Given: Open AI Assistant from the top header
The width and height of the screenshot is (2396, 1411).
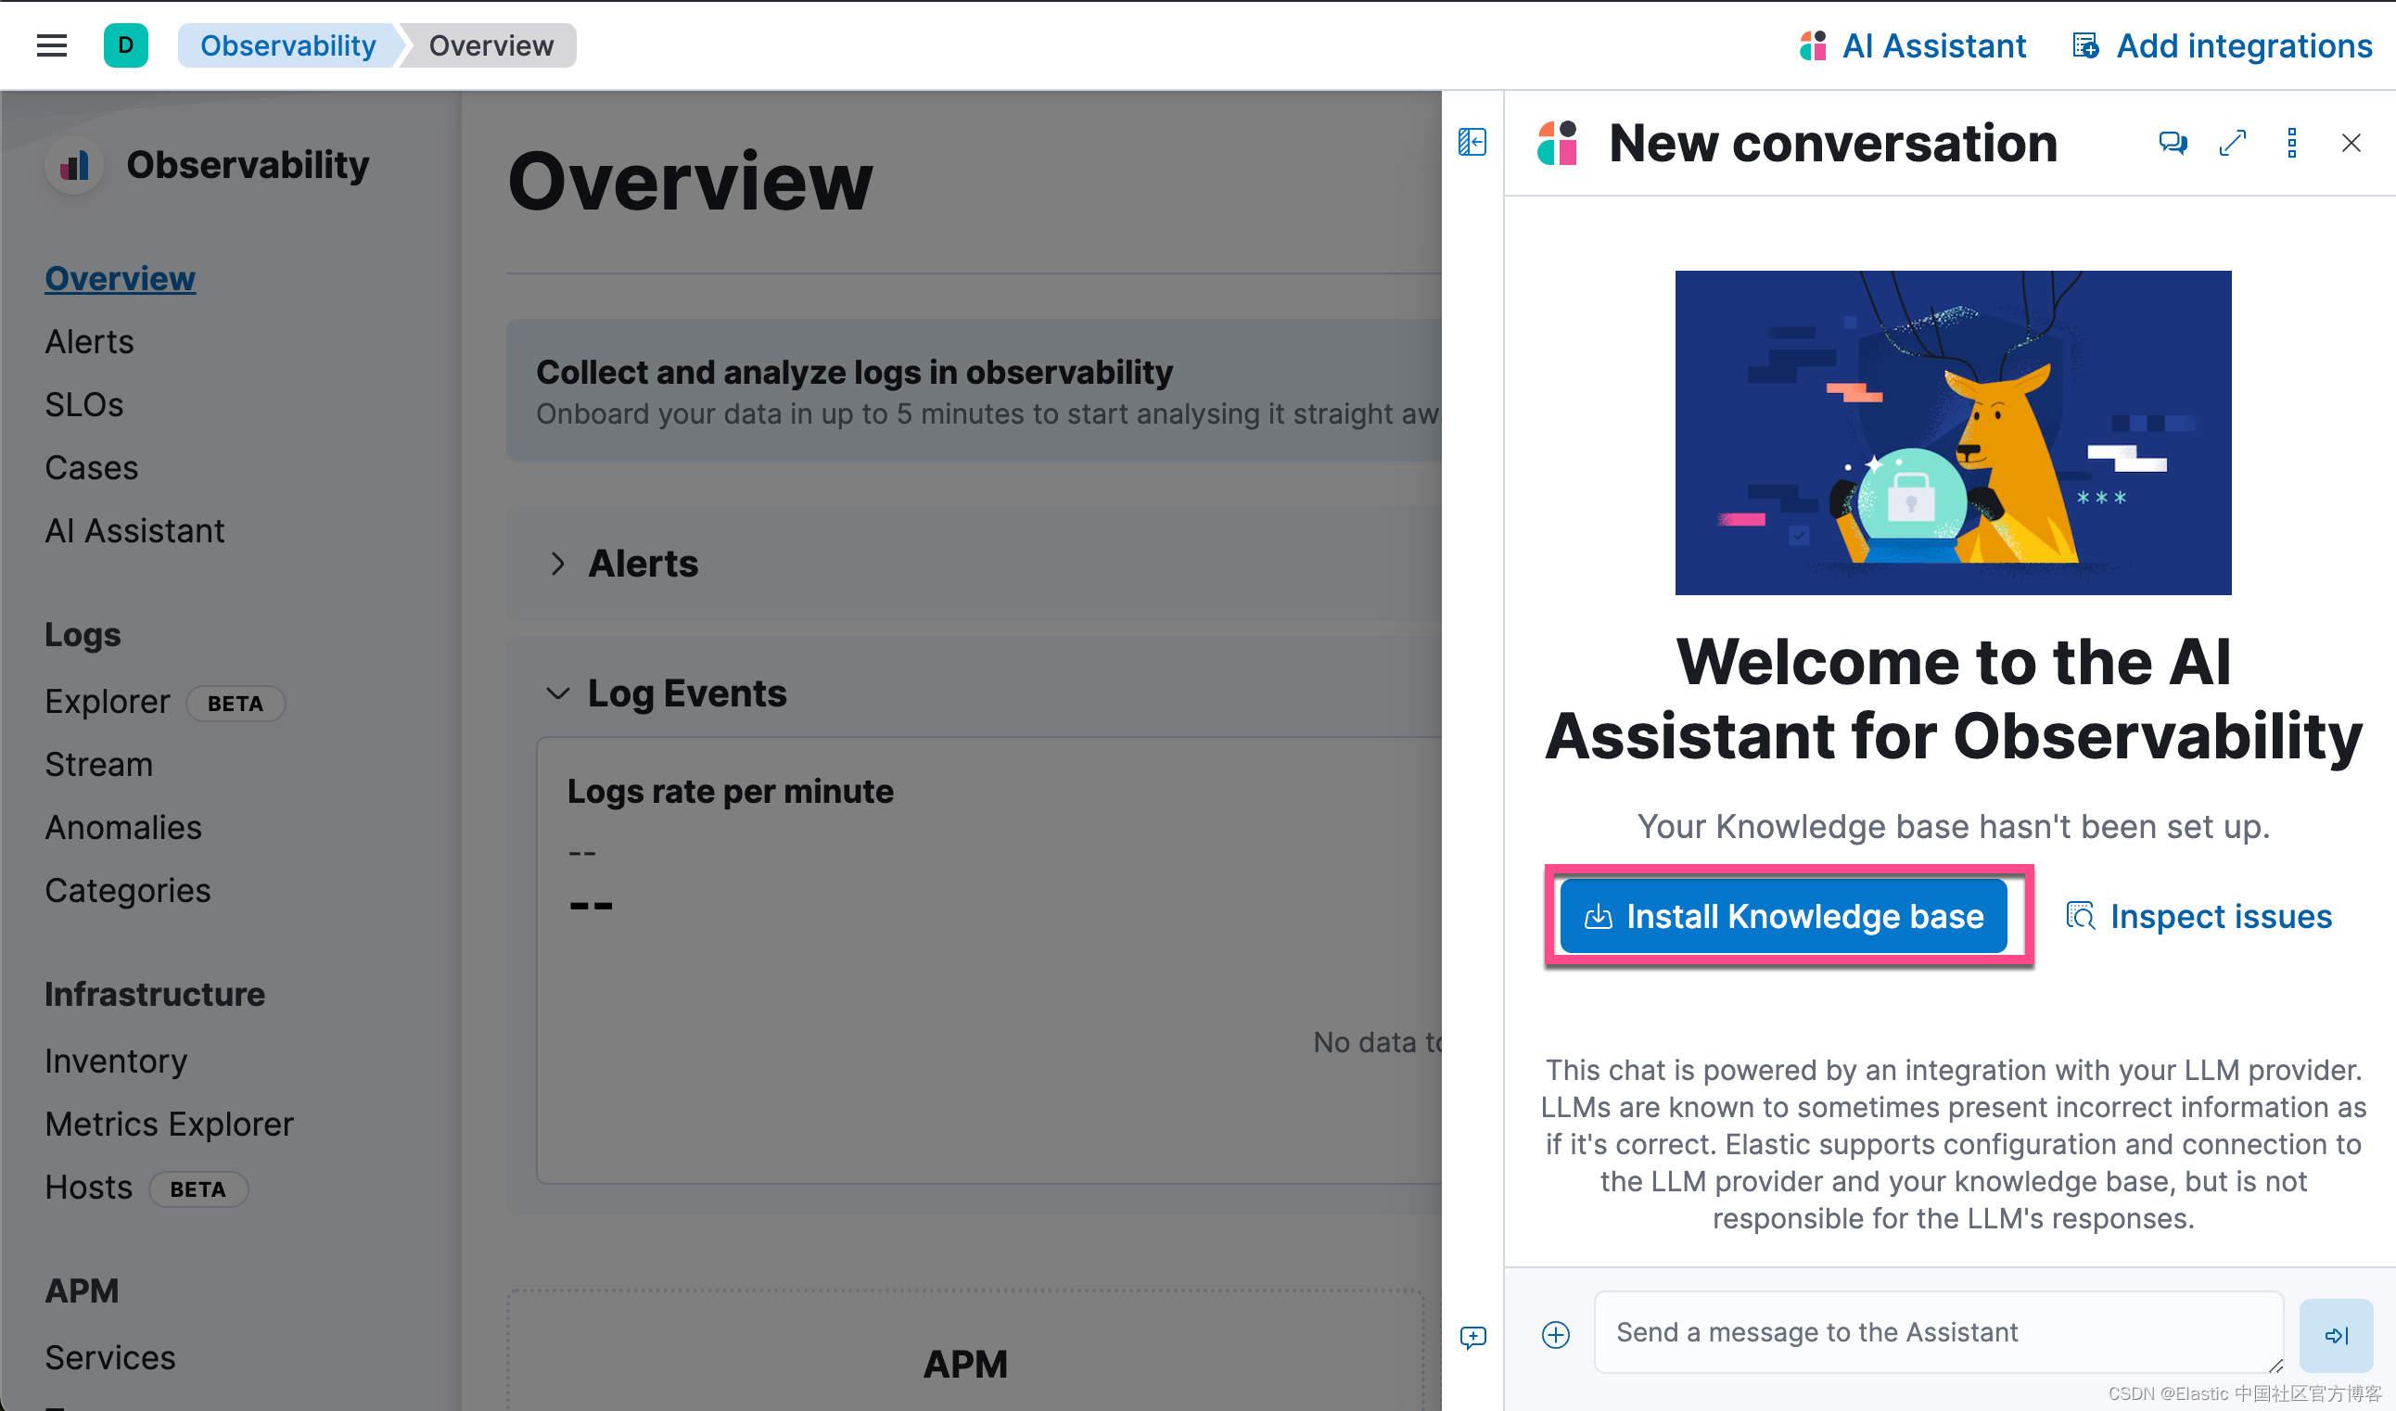Looking at the screenshot, I should coord(1912,45).
